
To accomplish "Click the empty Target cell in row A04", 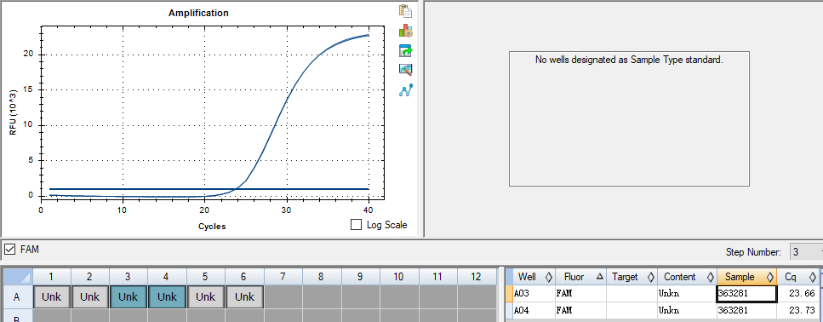I will tap(632, 310).
